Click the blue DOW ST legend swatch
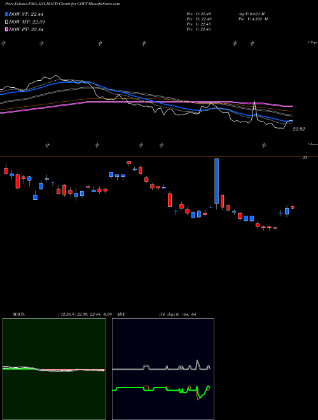Screen dimensions: 318x420 (x=6, y=14)
